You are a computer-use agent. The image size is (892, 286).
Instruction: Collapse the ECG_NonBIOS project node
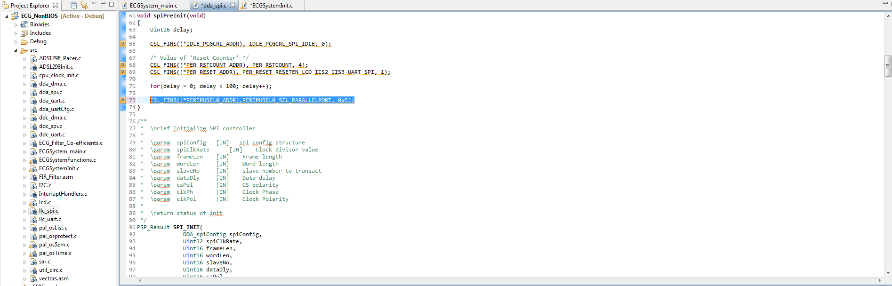[7, 16]
